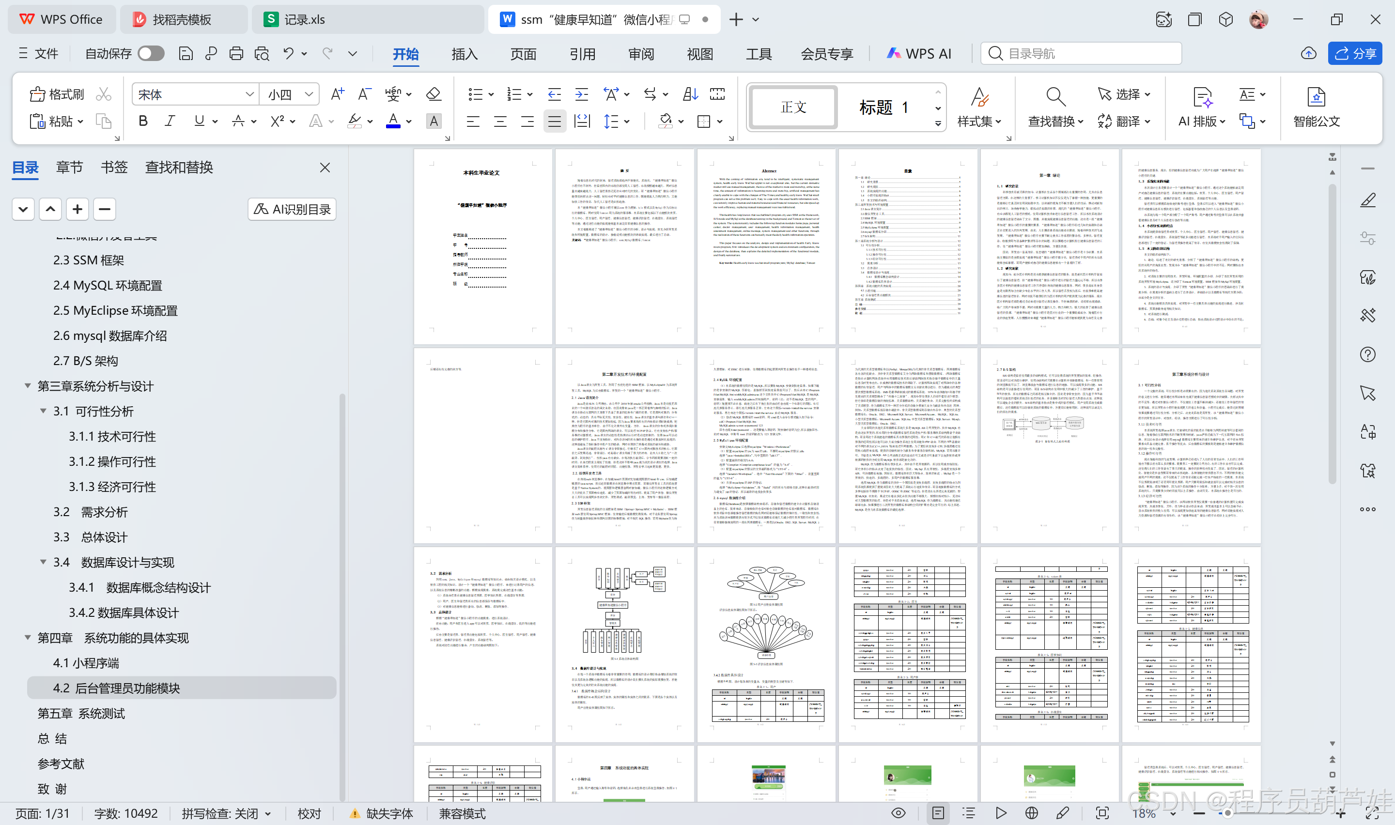
Task: Toggle the align right button
Action: (x=527, y=121)
